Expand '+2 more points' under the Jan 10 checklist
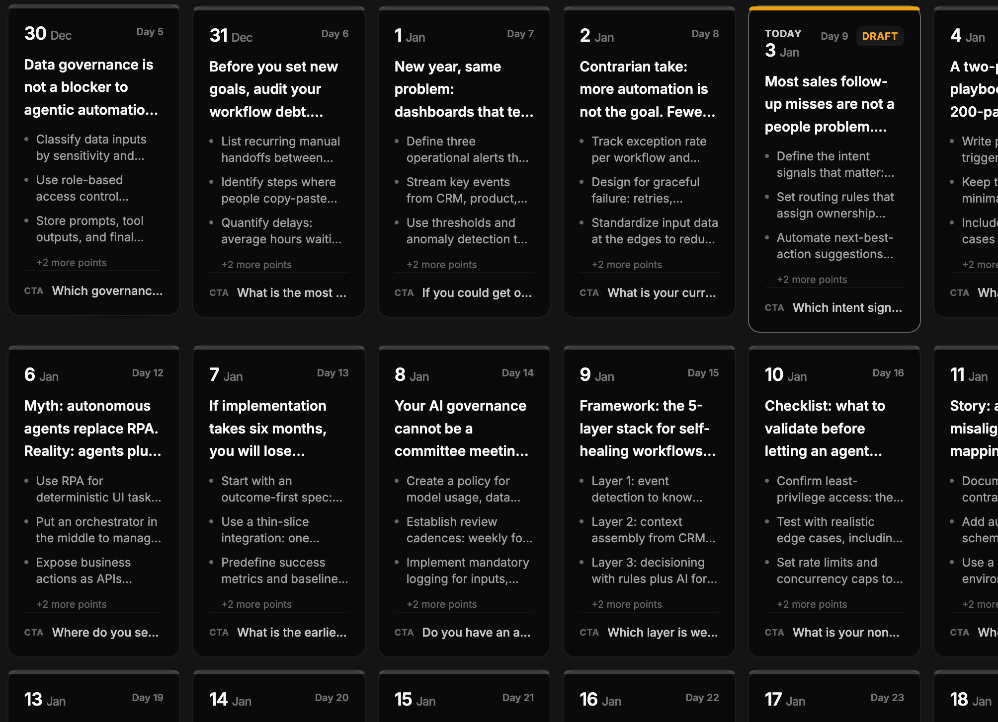 (812, 604)
